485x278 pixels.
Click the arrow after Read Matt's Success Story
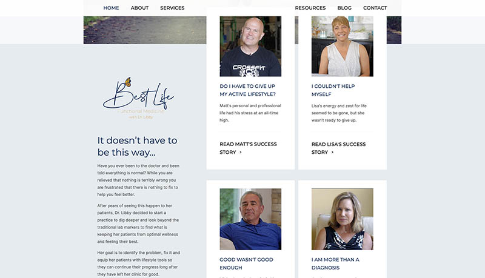click(x=241, y=152)
